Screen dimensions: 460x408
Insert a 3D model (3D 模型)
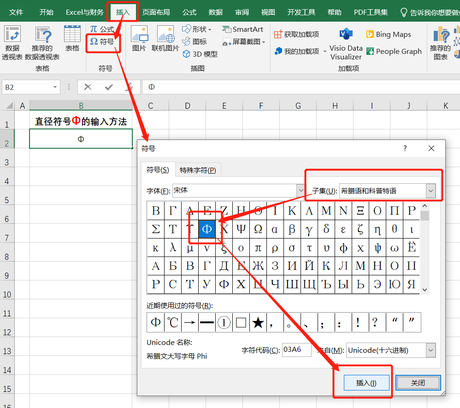tap(200, 54)
